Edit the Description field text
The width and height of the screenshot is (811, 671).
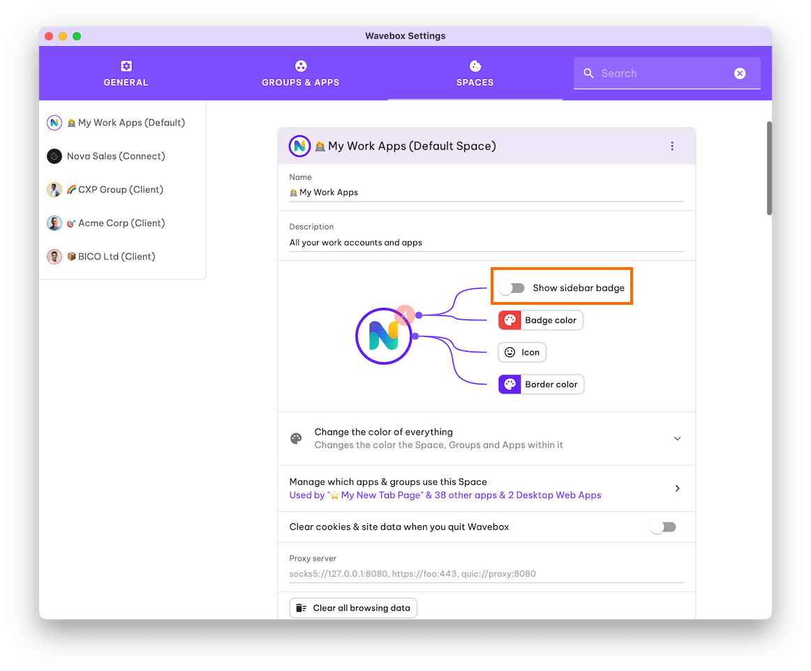pyautogui.click(x=486, y=243)
